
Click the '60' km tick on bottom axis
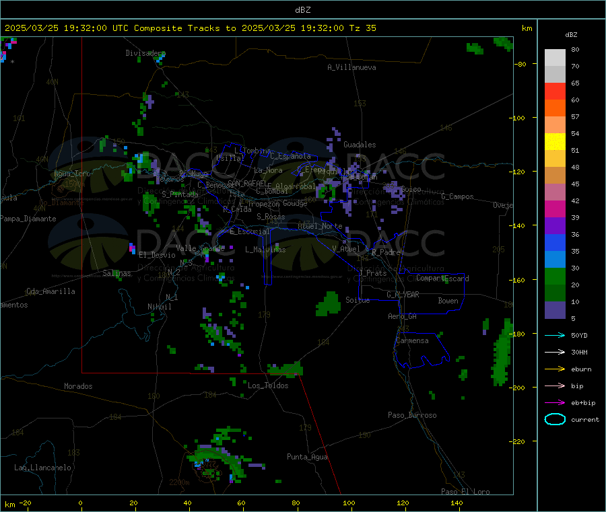tap(241, 503)
